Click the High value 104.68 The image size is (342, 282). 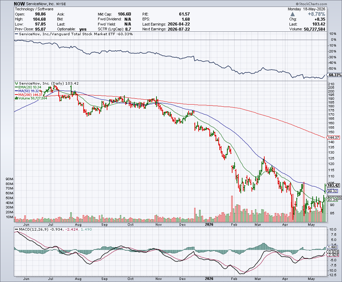pyautogui.click(x=39, y=19)
